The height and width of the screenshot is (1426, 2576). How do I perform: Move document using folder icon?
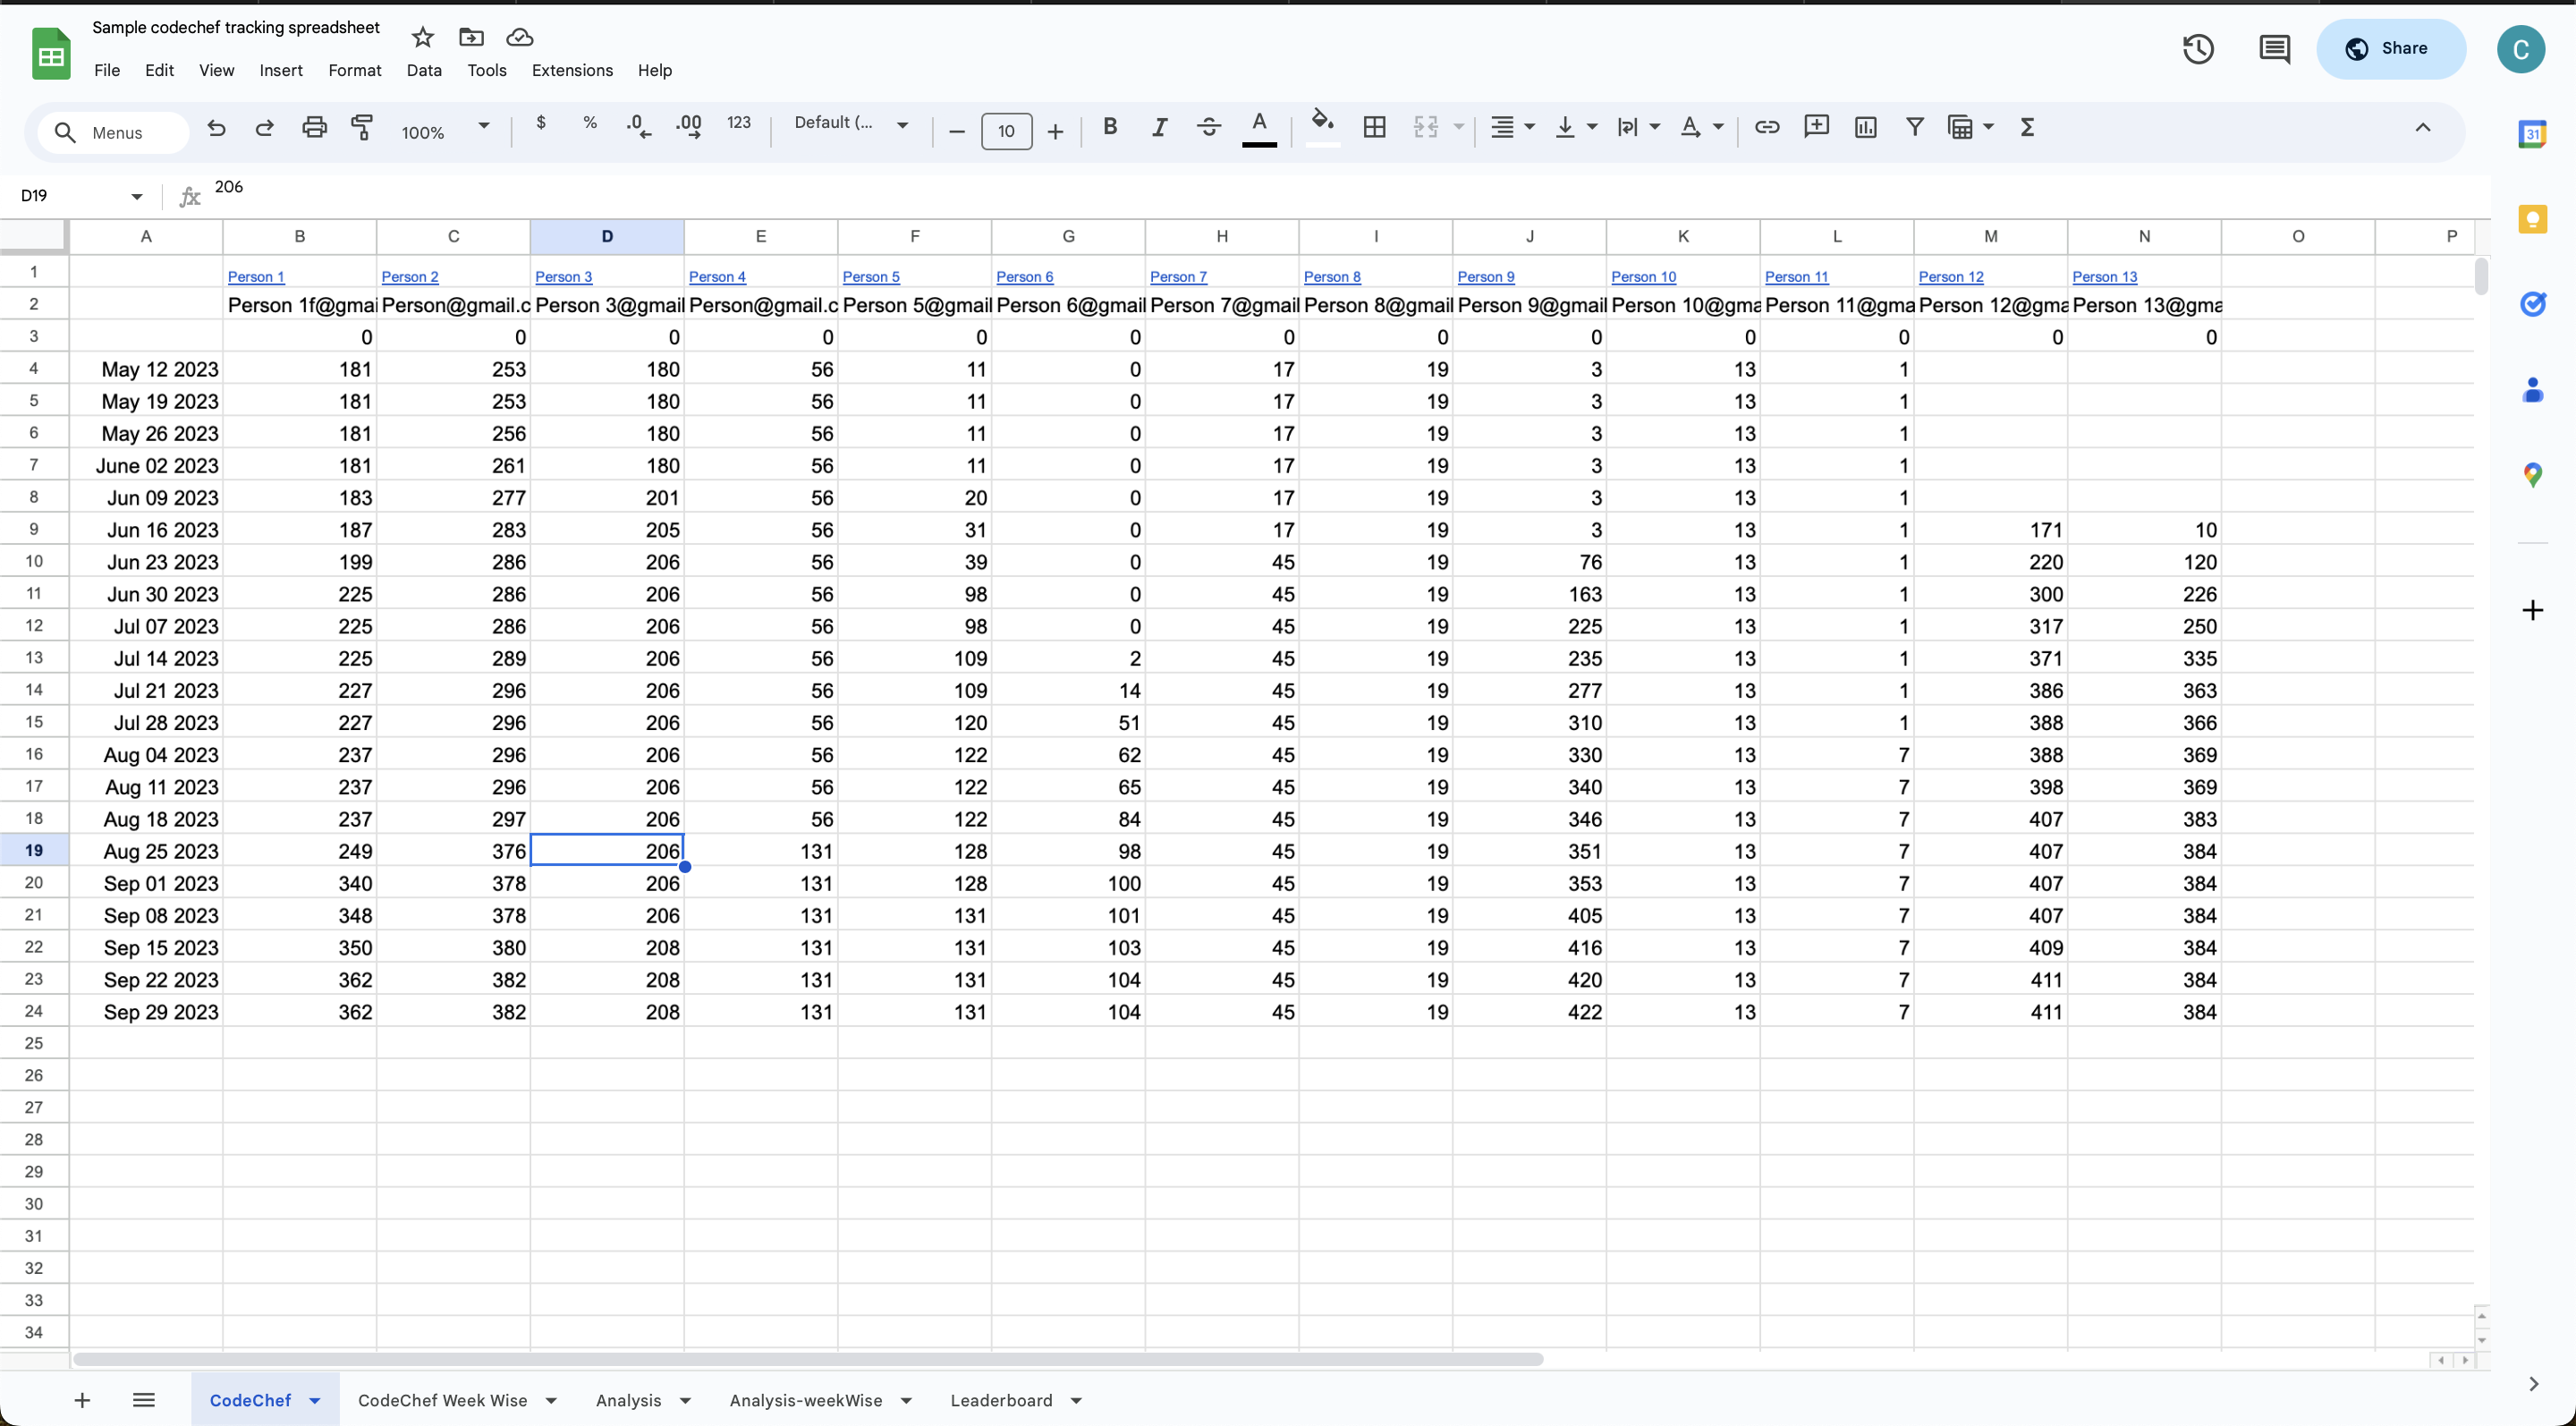(471, 38)
